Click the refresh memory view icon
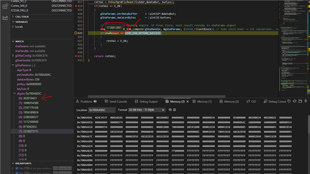 pos(289,101)
